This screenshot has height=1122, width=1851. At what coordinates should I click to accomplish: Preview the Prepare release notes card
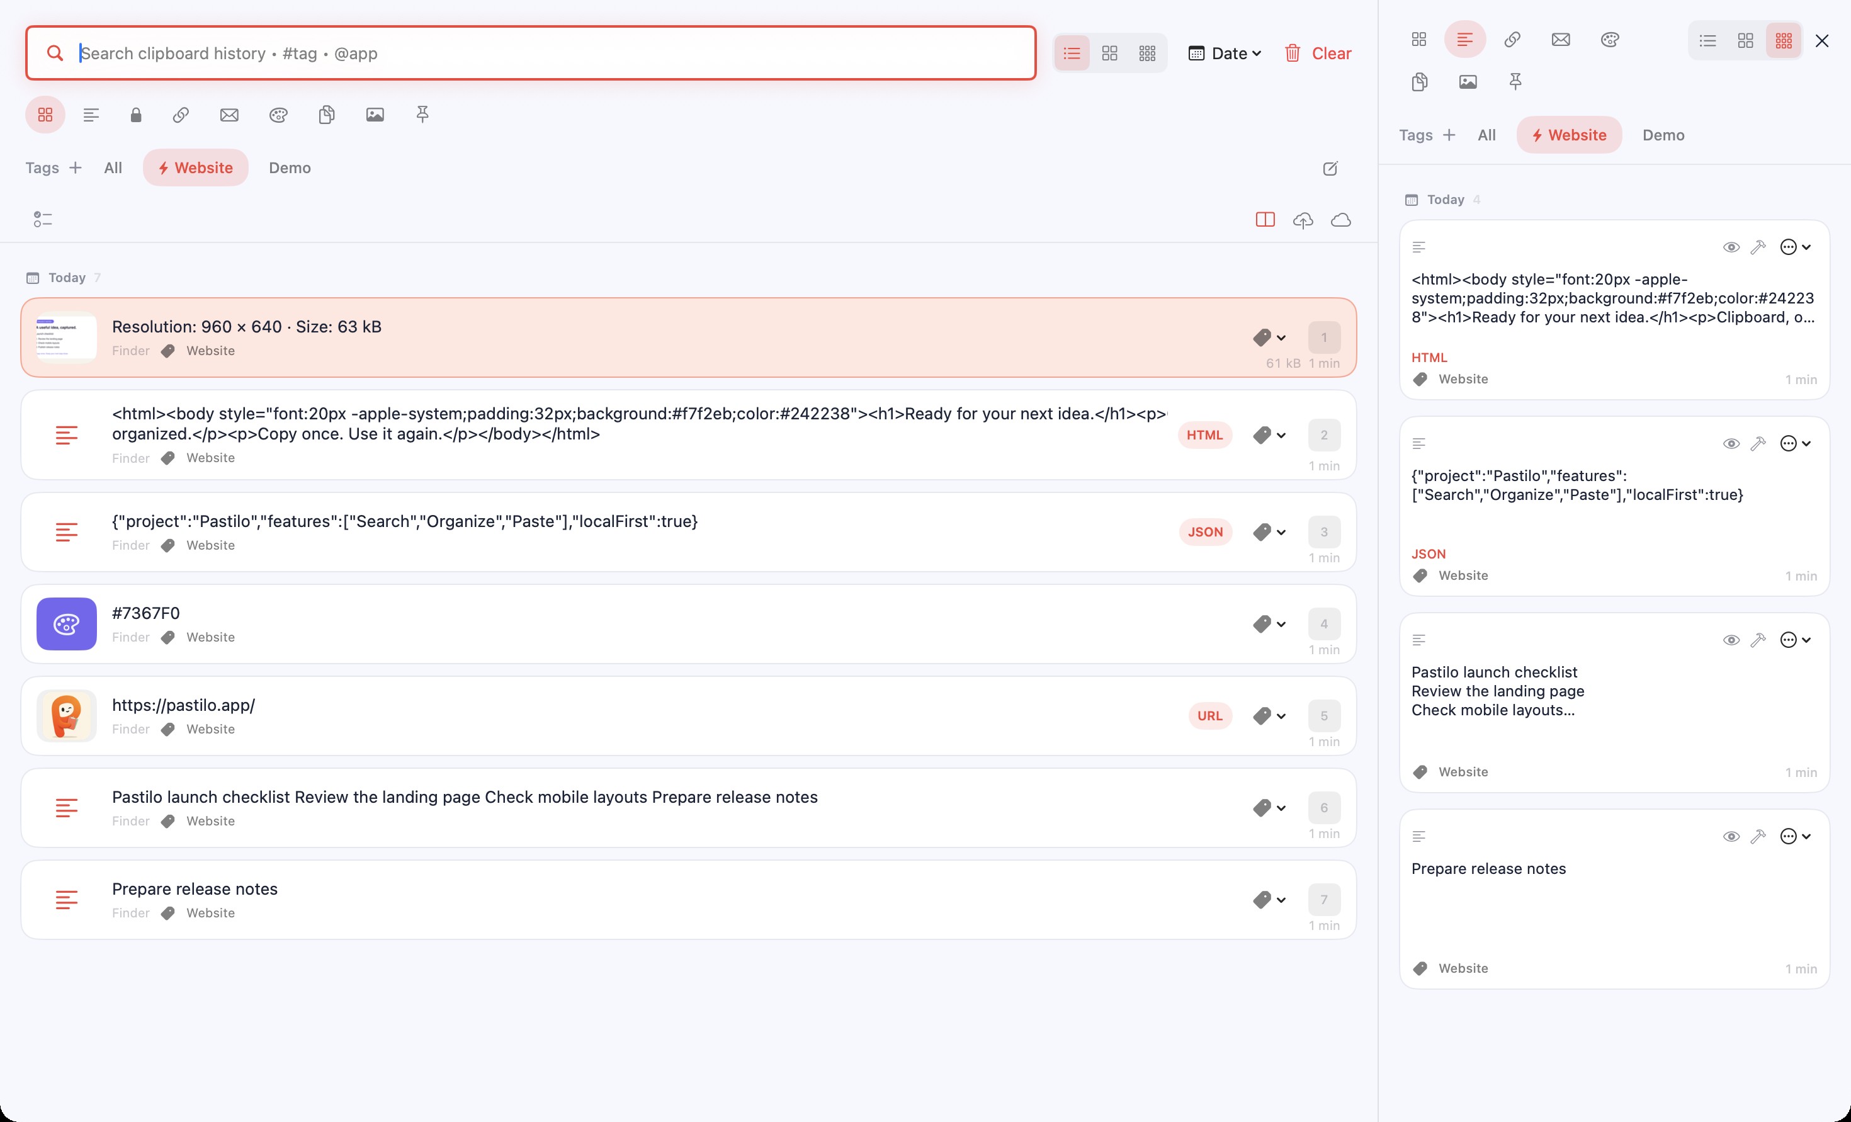(1731, 836)
